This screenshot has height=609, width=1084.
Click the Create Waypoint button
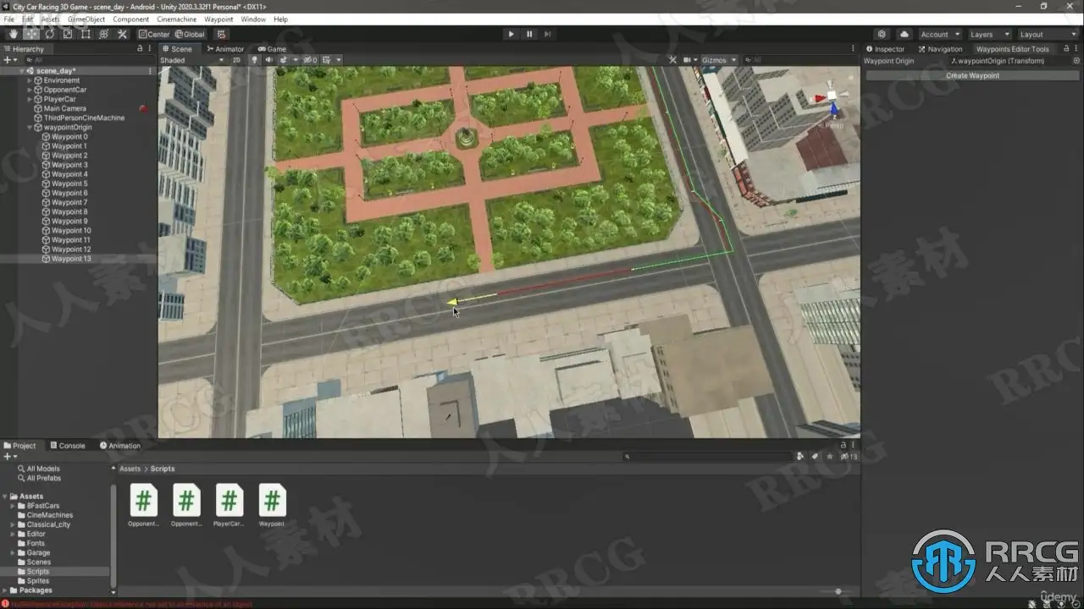pyautogui.click(x=972, y=75)
